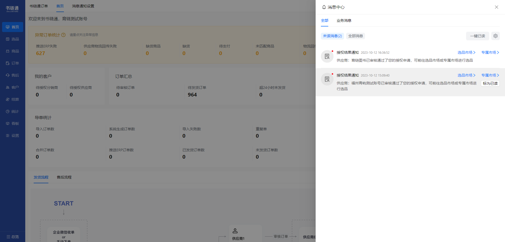
Task: Click the 企业微信收单 flowchart node
Action: tap(64, 235)
